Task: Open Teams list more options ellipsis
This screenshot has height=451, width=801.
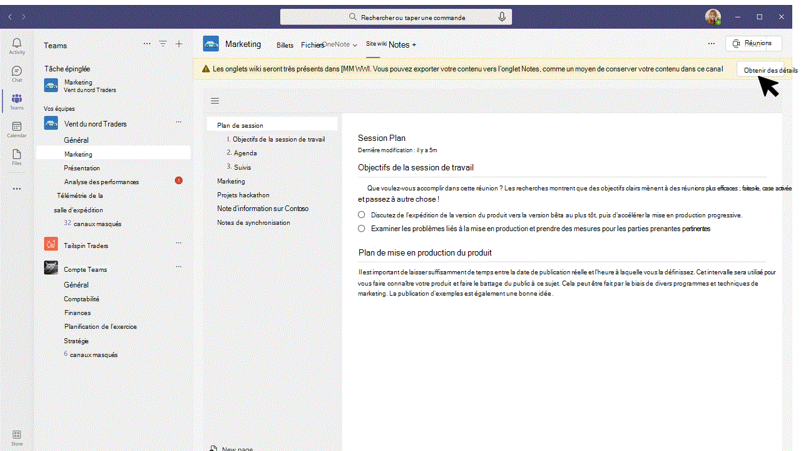Action: [147, 44]
